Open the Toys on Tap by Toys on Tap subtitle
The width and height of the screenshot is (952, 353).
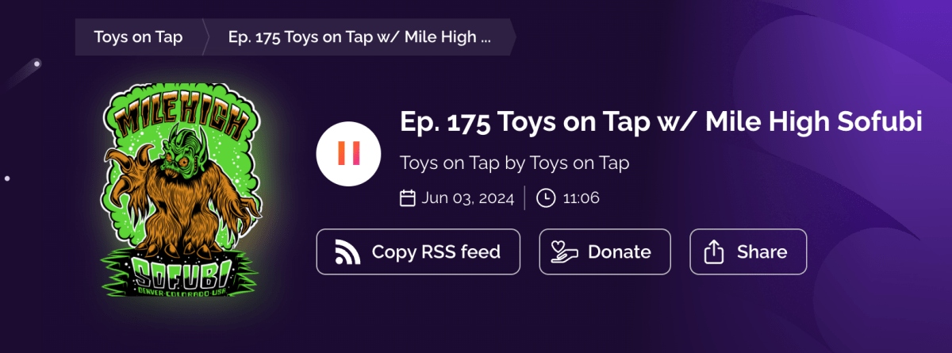(x=514, y=163)
